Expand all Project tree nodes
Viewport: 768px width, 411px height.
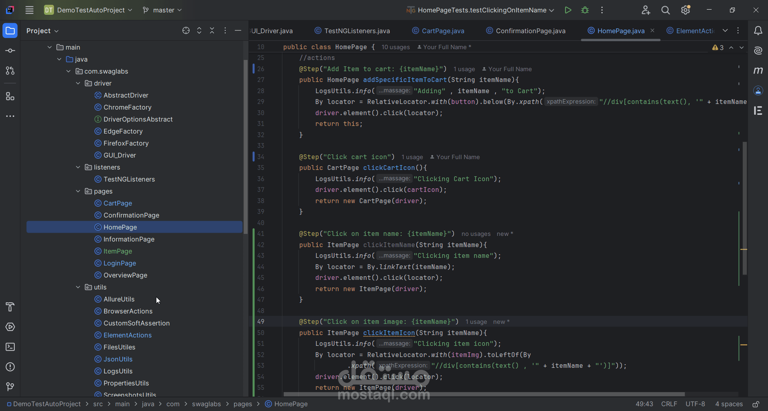click(199, 31)
